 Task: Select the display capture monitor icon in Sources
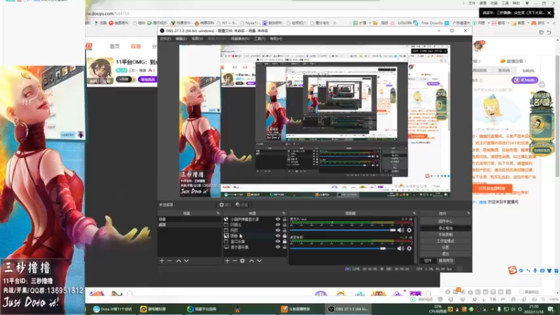coord(226,247)
